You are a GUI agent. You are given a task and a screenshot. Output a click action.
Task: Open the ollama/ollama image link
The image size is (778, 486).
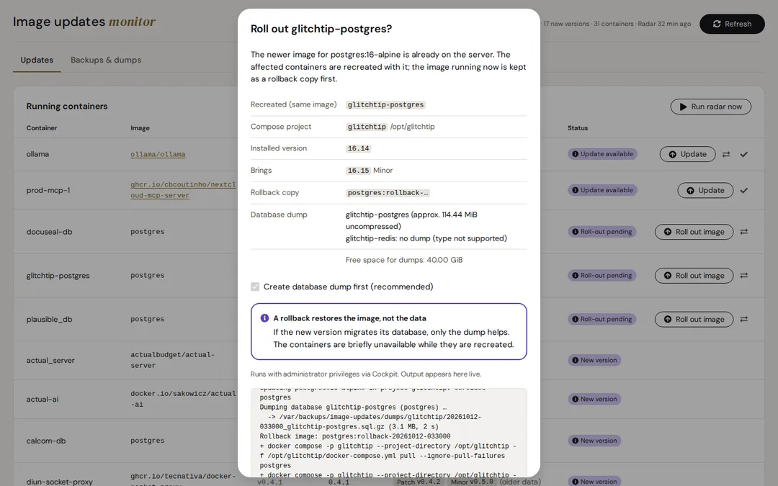point(158,154)
